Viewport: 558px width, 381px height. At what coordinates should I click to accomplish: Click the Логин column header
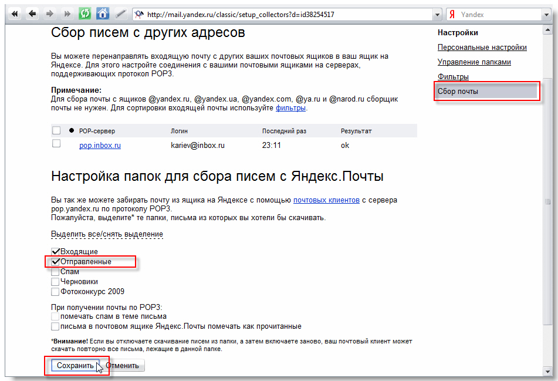(x=179, y=131)
